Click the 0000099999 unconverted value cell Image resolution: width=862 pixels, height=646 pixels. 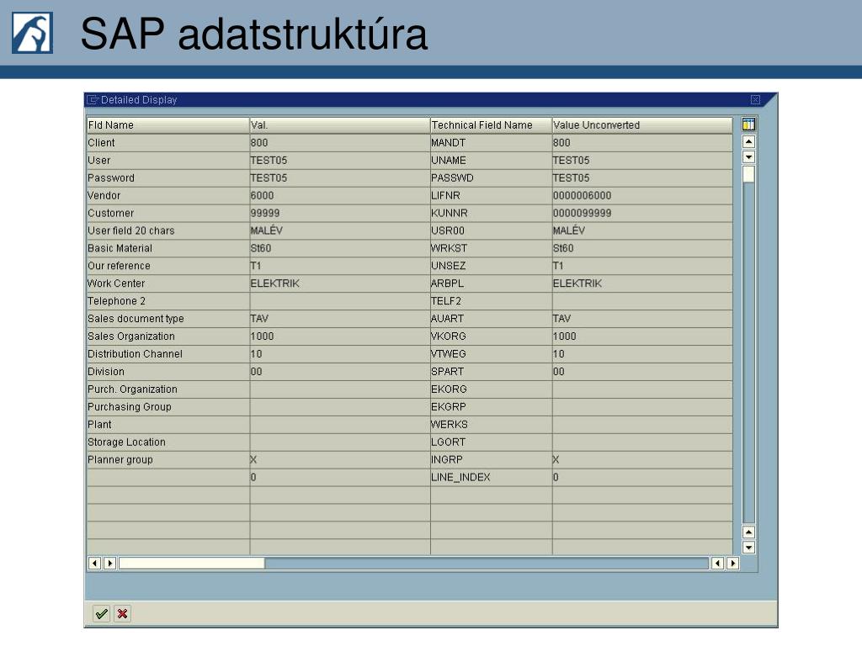[642, 213]
